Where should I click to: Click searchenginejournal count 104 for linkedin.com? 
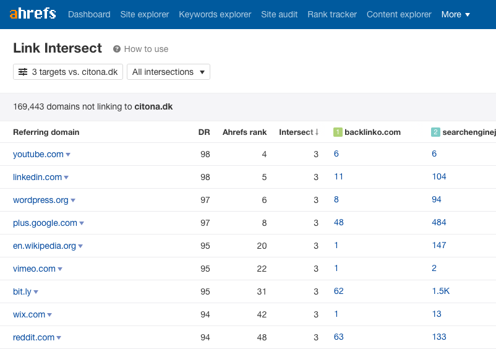point(439,176)
